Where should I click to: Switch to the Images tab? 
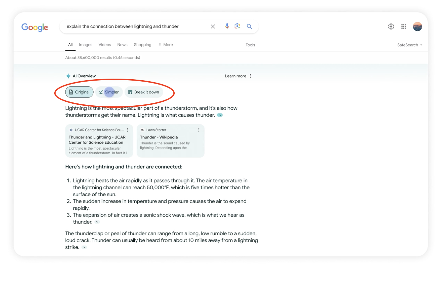point(86,45)
